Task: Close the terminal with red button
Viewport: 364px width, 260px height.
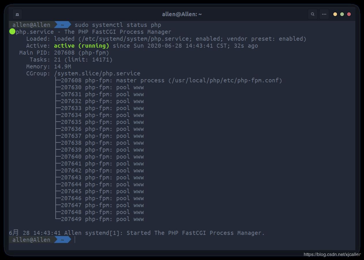Action: click(x=349, y=14)
